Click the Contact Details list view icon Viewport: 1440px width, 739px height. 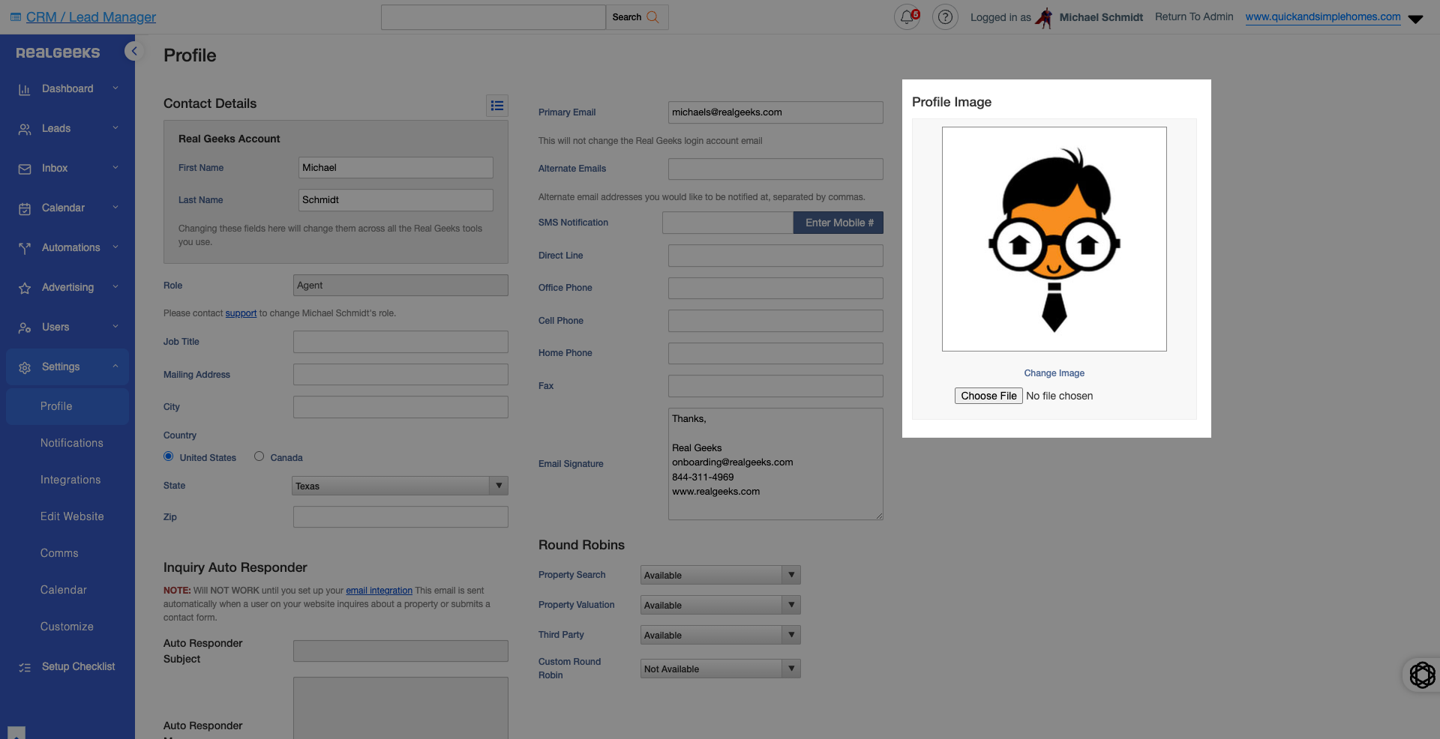(x=496, y=106)
